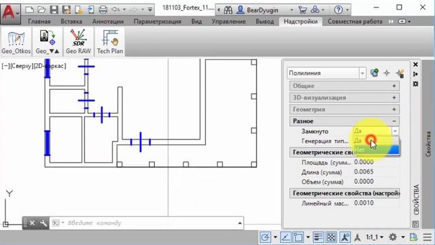Open the 1:1_1 annotation scale dropdown

tap(375, 238)
